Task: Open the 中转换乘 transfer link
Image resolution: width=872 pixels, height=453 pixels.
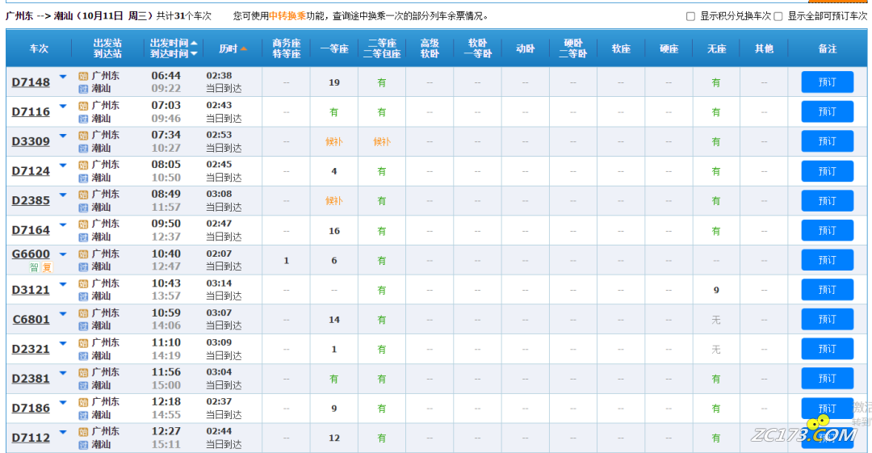Action: (x=287, y=16)
